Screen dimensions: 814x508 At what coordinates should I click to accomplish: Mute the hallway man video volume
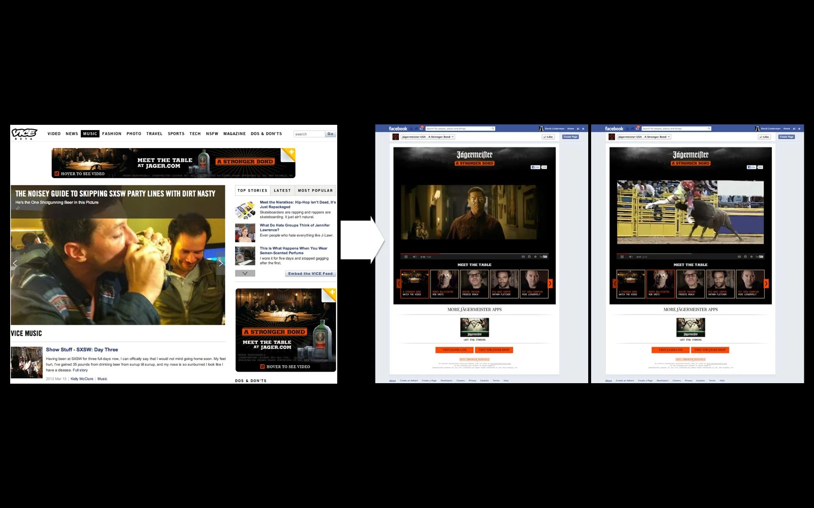(414, 257)
